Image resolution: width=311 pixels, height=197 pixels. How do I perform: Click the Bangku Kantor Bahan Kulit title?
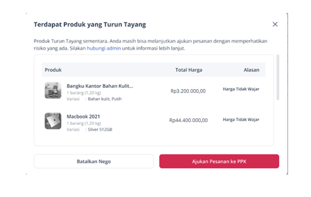(x=100, y=86)
